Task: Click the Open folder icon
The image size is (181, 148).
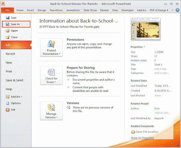Action: [8, 31]
